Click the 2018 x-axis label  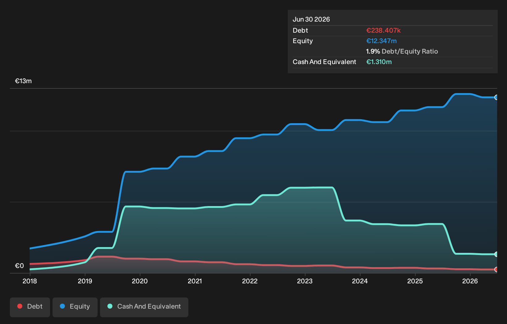[x=30, y=281]
